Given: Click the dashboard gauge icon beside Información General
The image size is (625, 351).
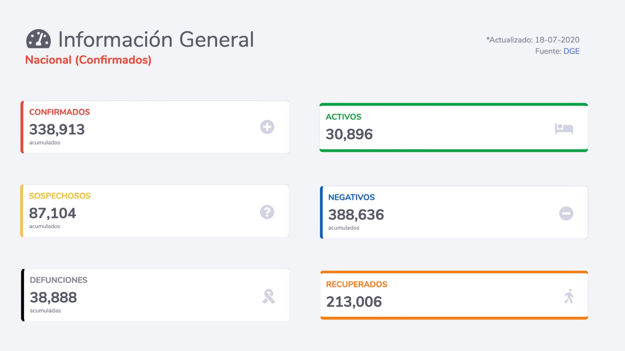Looking at the screenshot, I should pos(38,39).
